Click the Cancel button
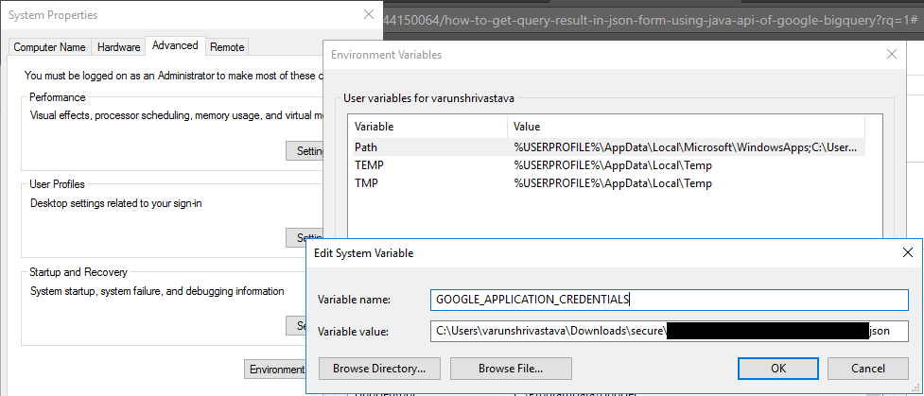The image size is (924, 396). pos(868,369)
